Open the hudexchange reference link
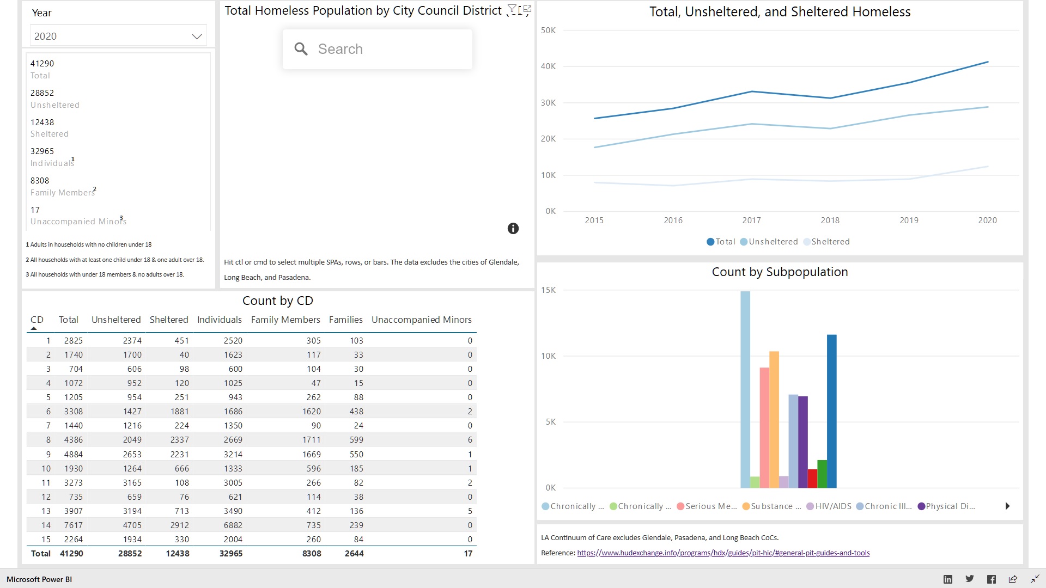Viewport: 1046px width, 588px height. tap(723, 553)
